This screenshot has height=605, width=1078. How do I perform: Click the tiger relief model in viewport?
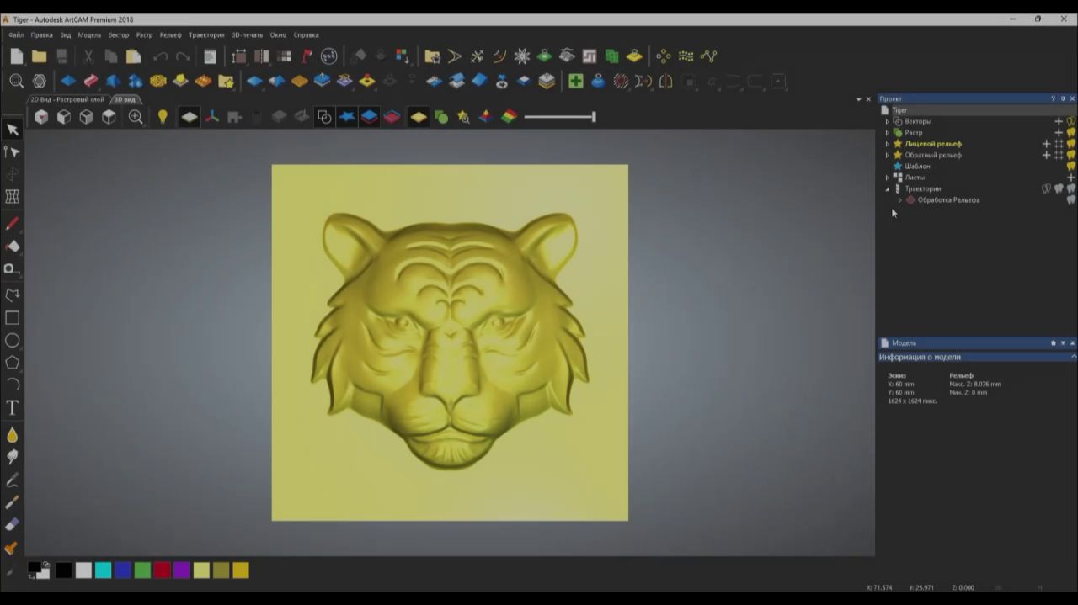[450, 342]
